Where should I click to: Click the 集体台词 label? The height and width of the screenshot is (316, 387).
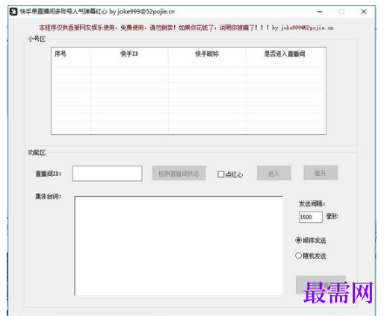(x=48, y=197)
